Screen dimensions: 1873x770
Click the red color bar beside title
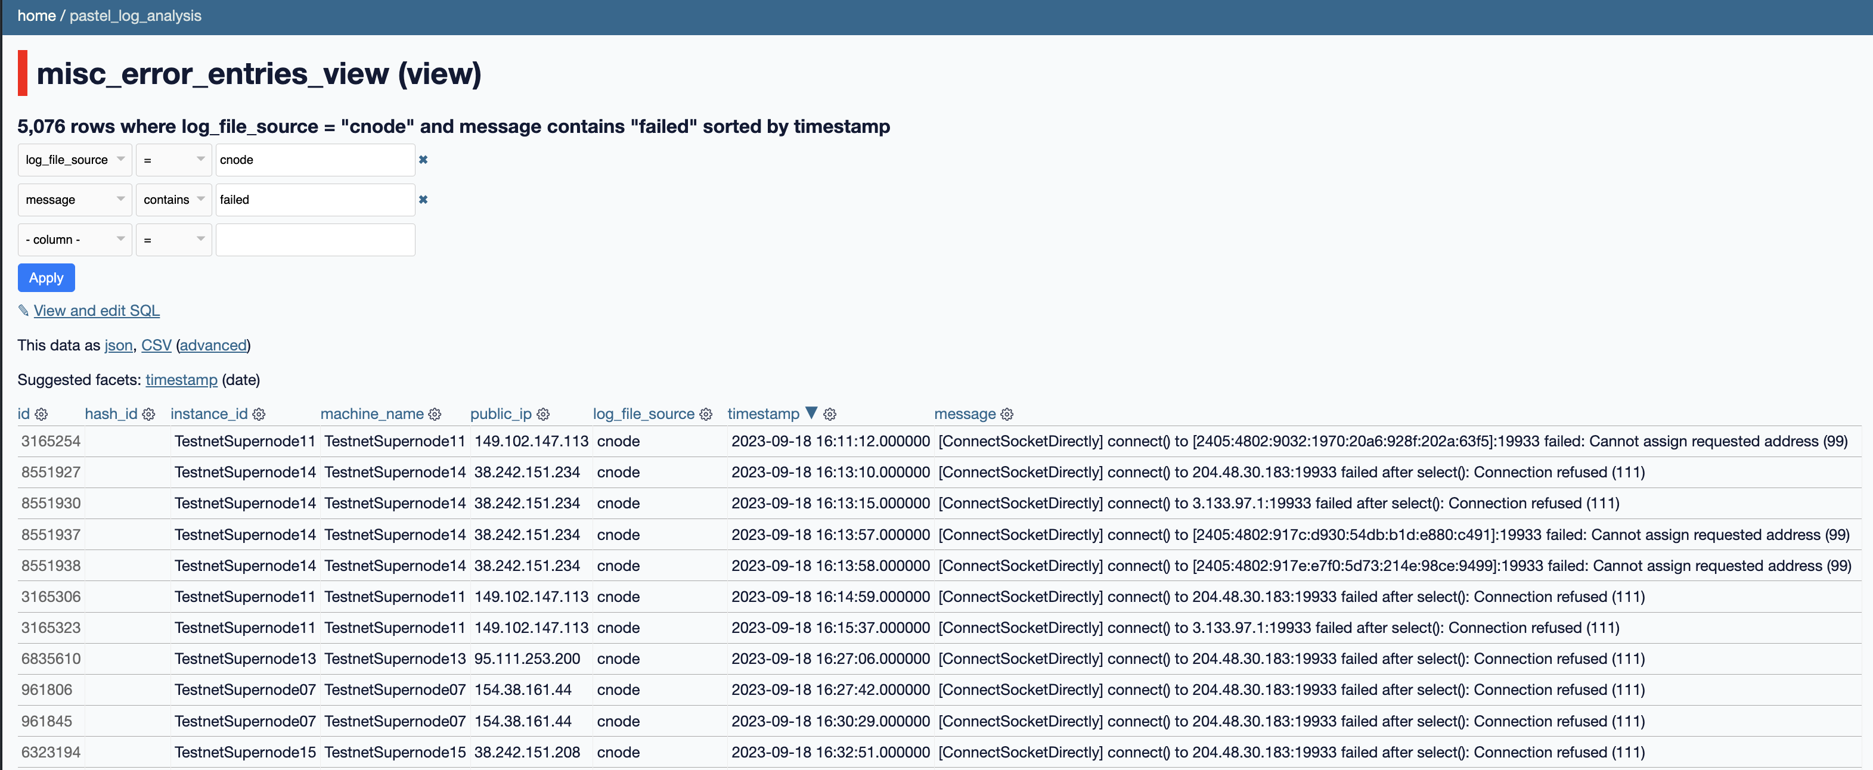(23, 73)
